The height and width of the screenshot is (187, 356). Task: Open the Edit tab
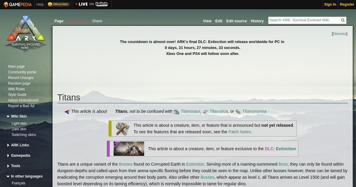point(219,21)
